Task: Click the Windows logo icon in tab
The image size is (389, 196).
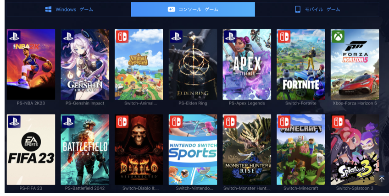Action: (48, 10)
